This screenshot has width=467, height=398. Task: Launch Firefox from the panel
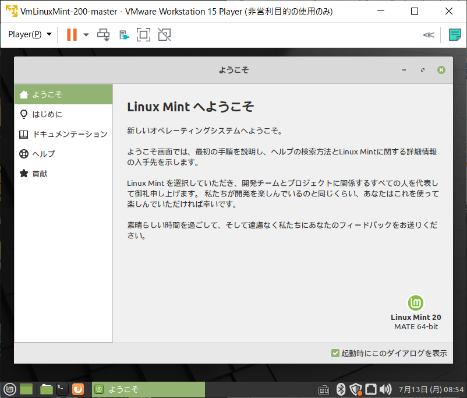pyautogui.click(x=78, y=389)
